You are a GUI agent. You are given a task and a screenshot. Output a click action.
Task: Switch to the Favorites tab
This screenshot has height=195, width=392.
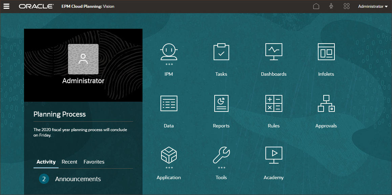94,162
